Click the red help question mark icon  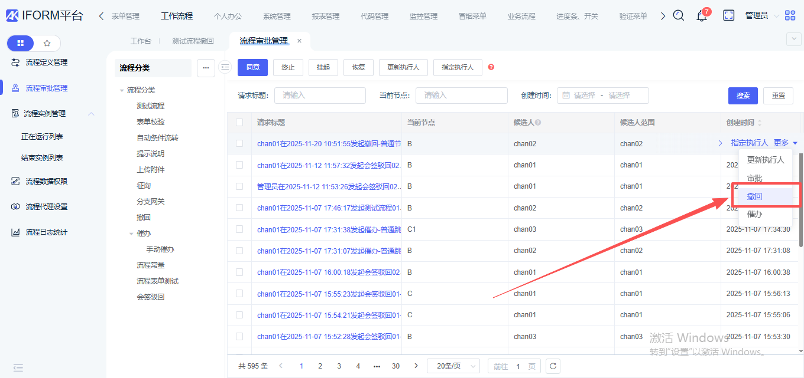point(491,67)
